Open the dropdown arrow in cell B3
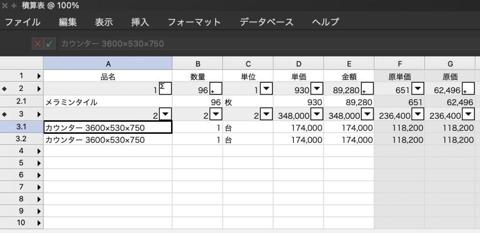 [x=216, y=115]
